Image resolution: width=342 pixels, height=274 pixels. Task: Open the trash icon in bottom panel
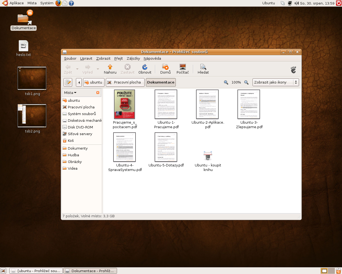tap(338, 271)
